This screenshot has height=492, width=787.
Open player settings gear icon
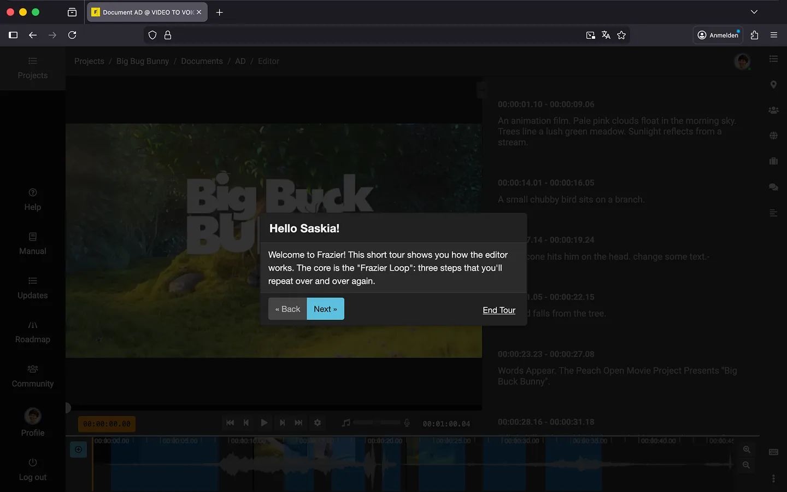318,423
